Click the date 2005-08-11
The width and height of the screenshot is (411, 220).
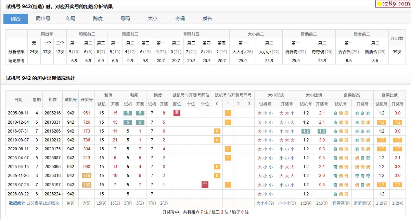[x=18, y=113]
